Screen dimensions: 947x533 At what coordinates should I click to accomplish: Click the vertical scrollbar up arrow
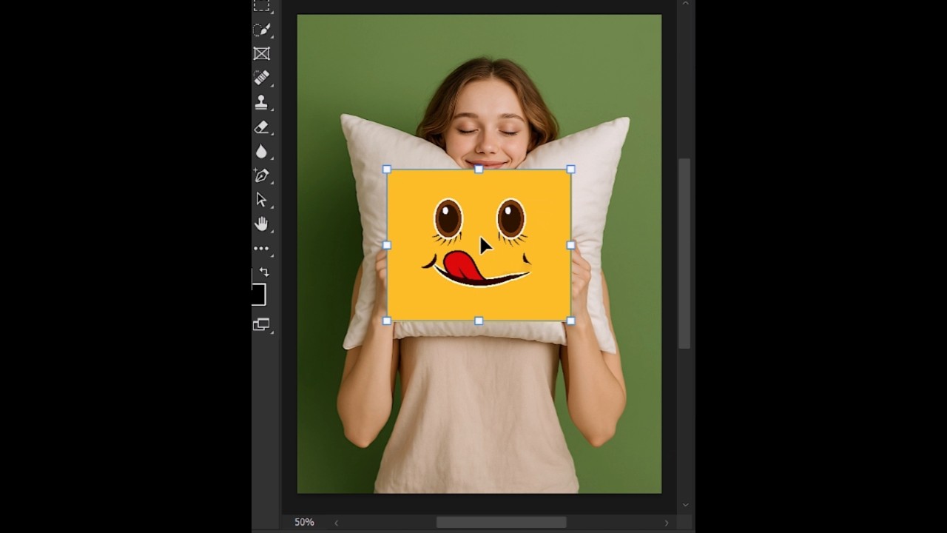[x=684, y=4]
